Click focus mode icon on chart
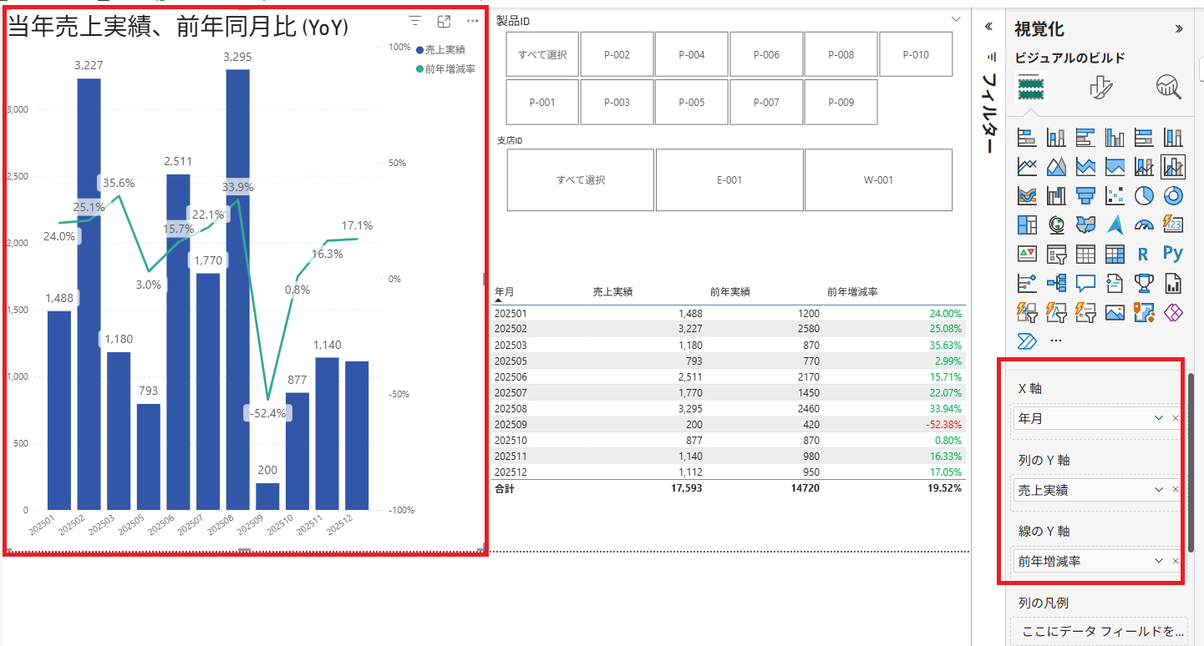 coord(445,21)
